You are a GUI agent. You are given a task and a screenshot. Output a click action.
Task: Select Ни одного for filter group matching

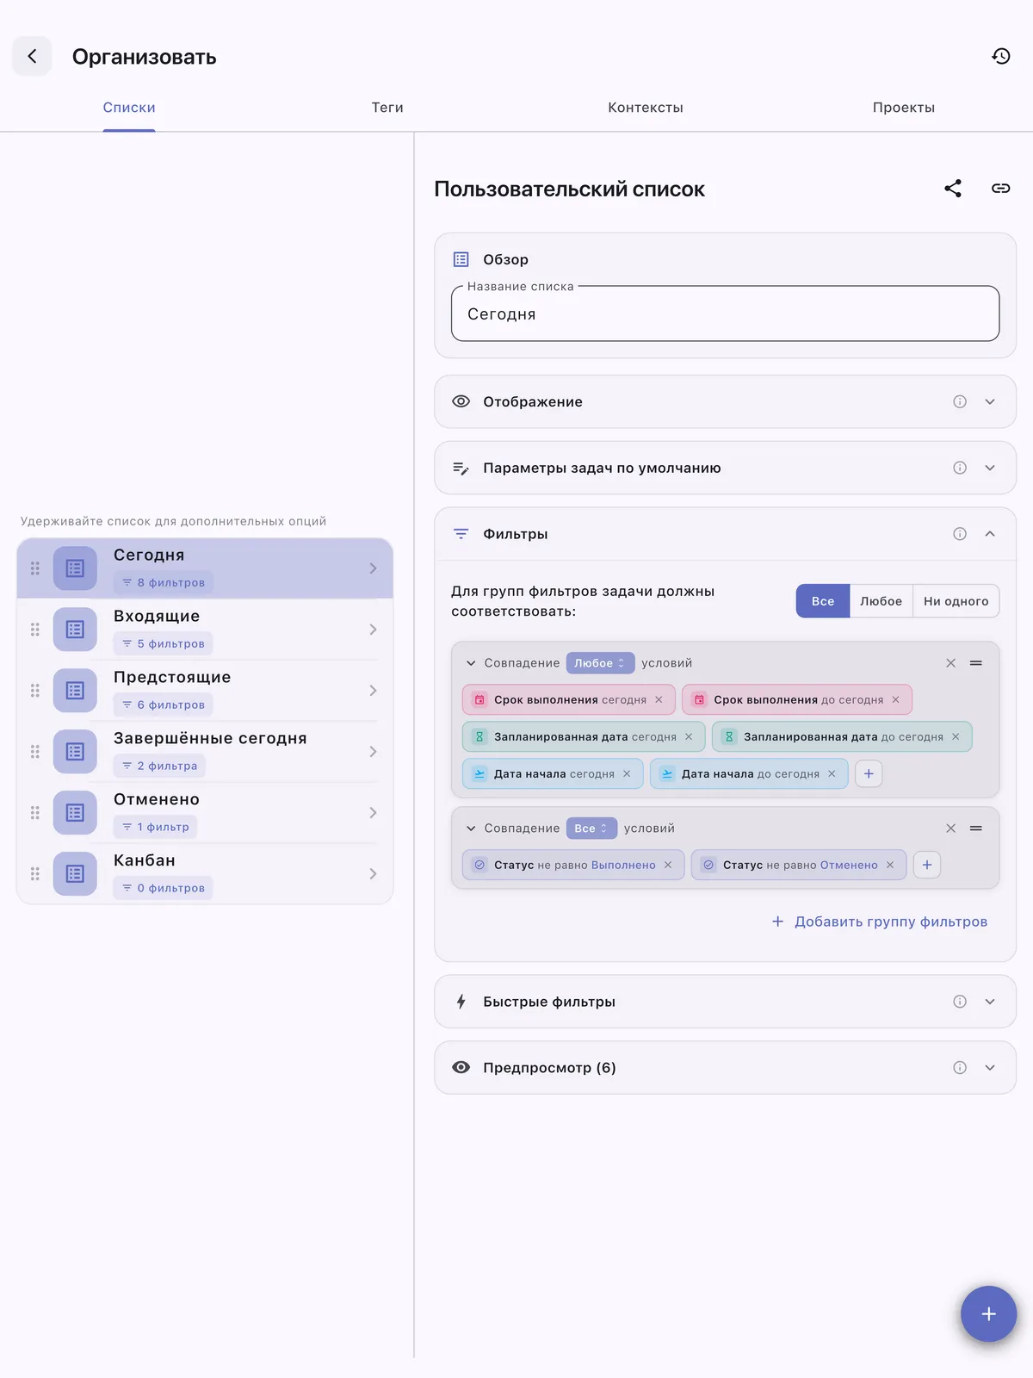pos(956,601)
